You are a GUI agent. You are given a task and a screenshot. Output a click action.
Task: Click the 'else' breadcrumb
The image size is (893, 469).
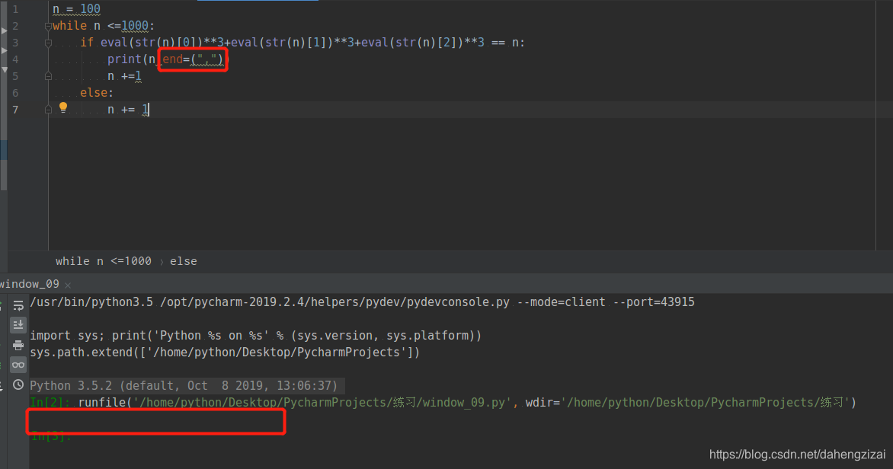[x=184, y=261]
